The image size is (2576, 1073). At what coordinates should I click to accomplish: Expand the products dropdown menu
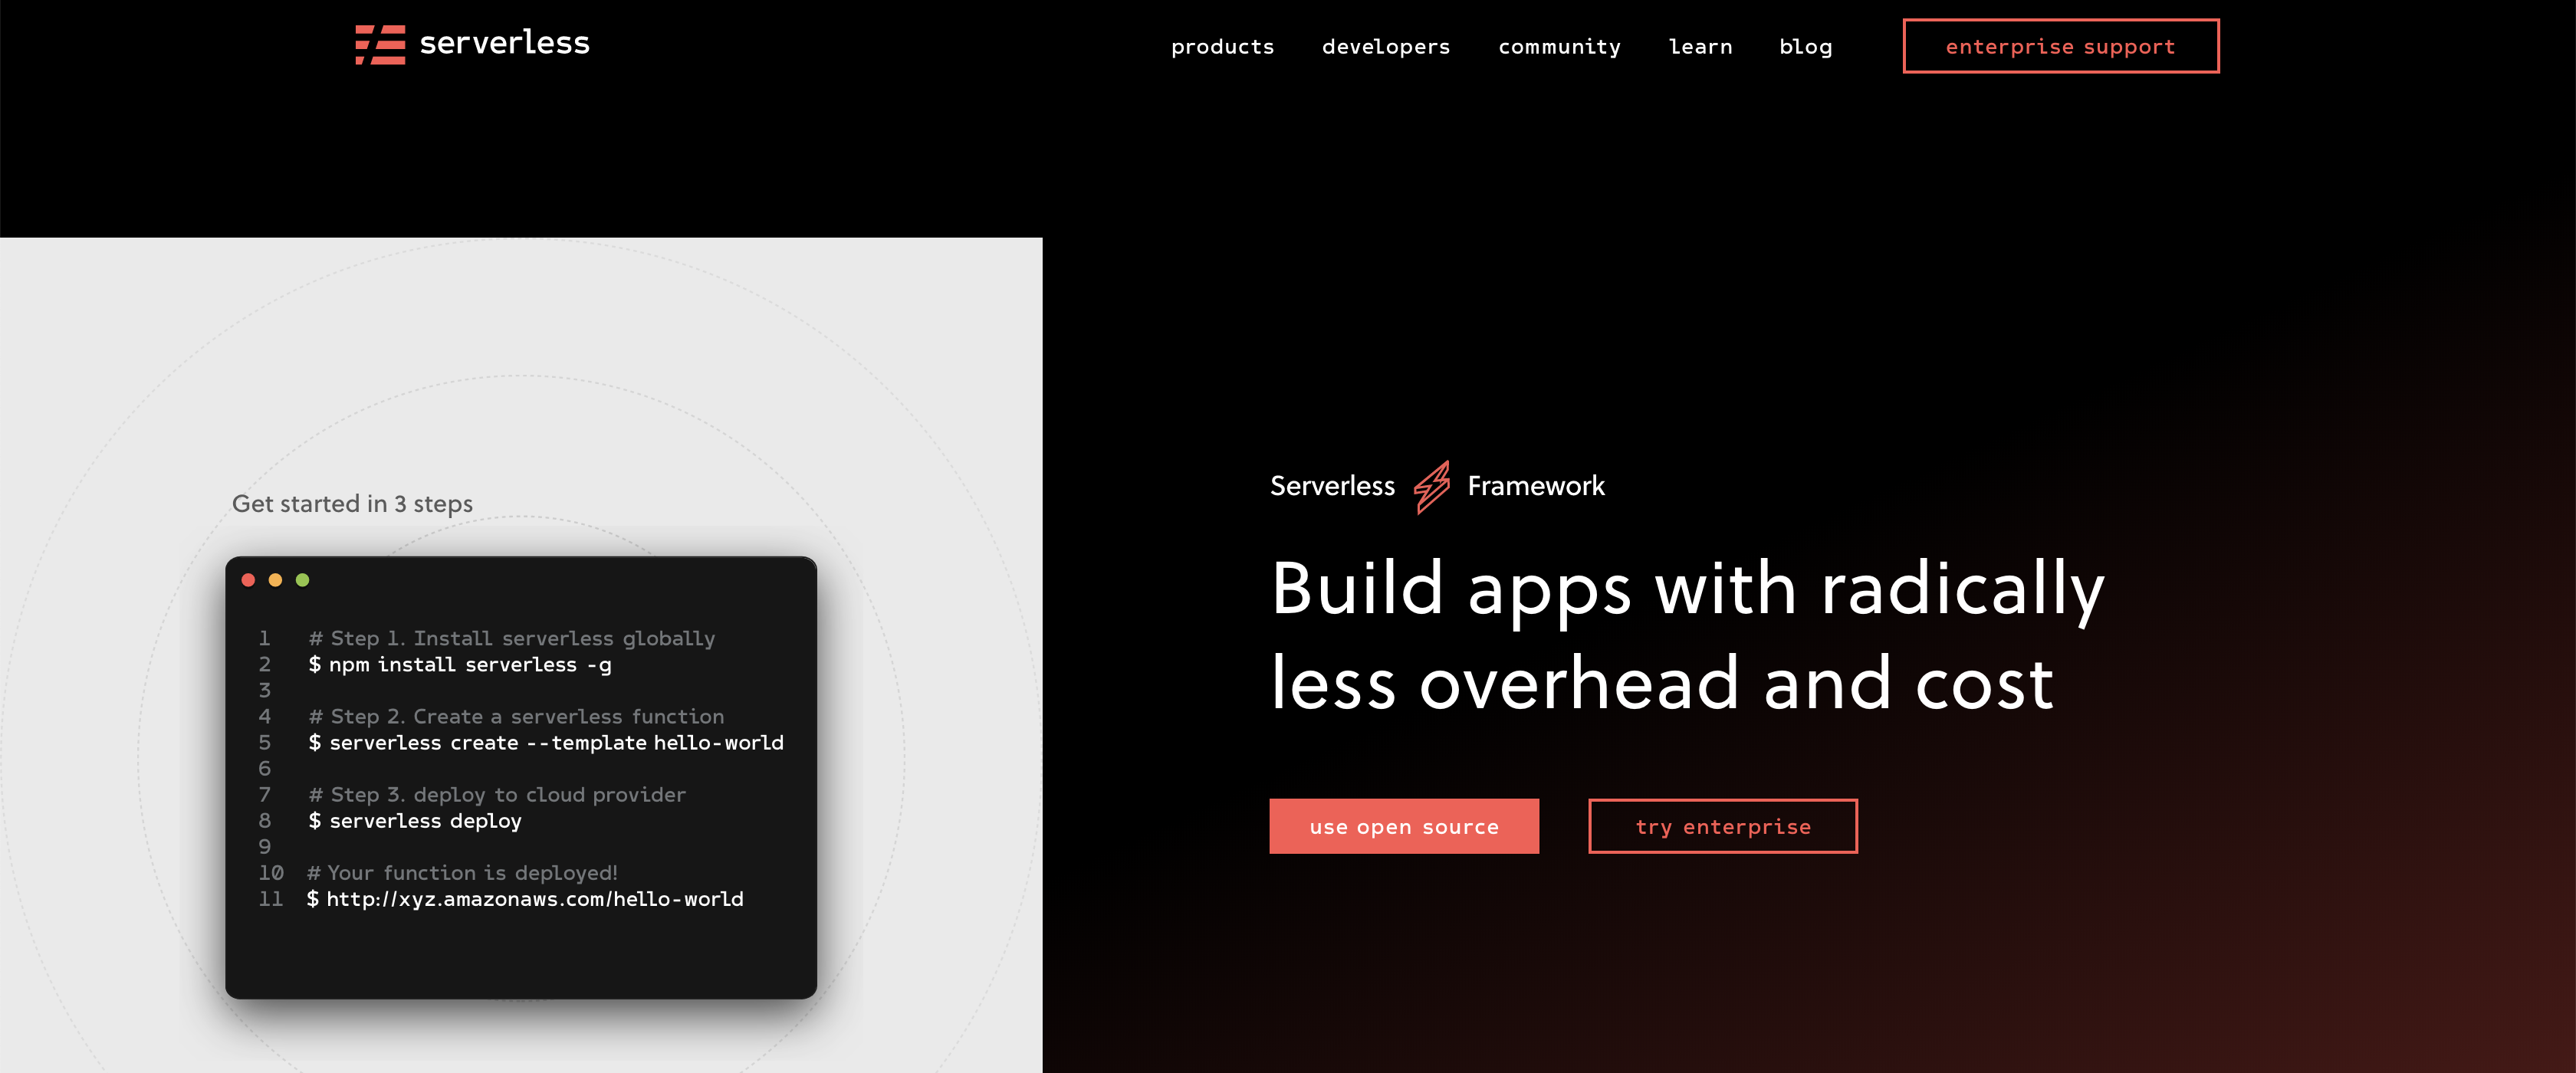click(x=1222, y=44)
